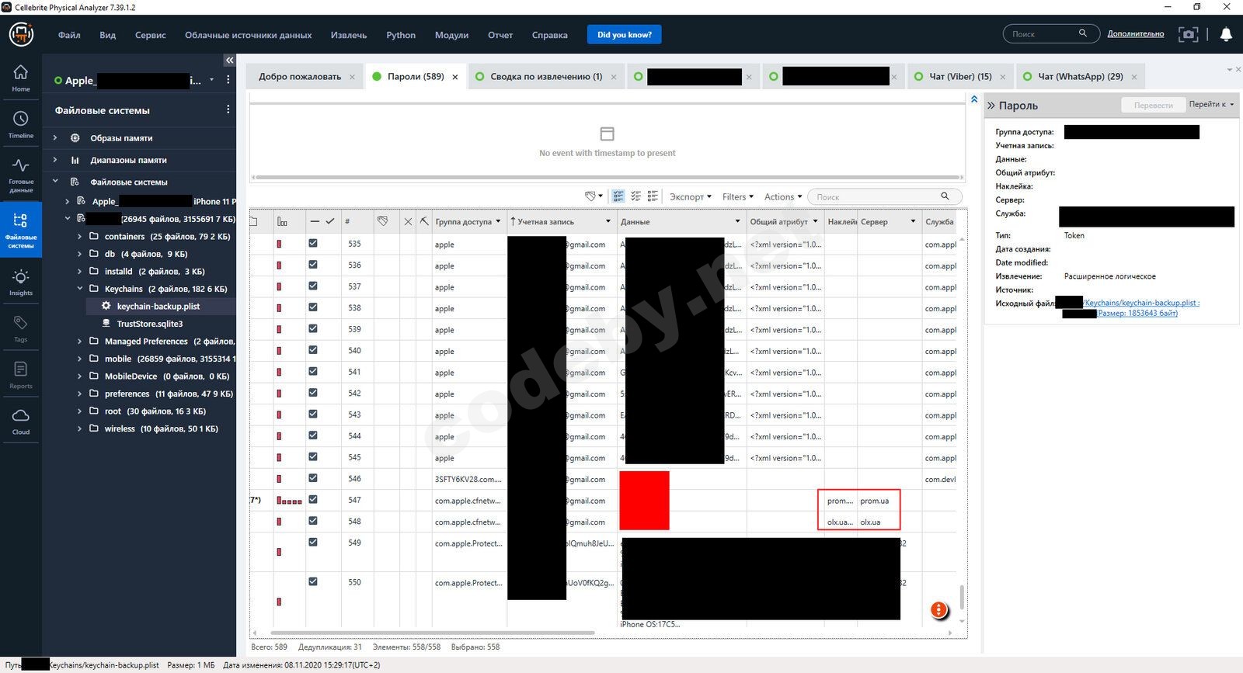Open the Timeline view in sidebar
Image resolution: width=1243 pixels, height=673 pixels.
pyautogui.click(x=21, y=124)
